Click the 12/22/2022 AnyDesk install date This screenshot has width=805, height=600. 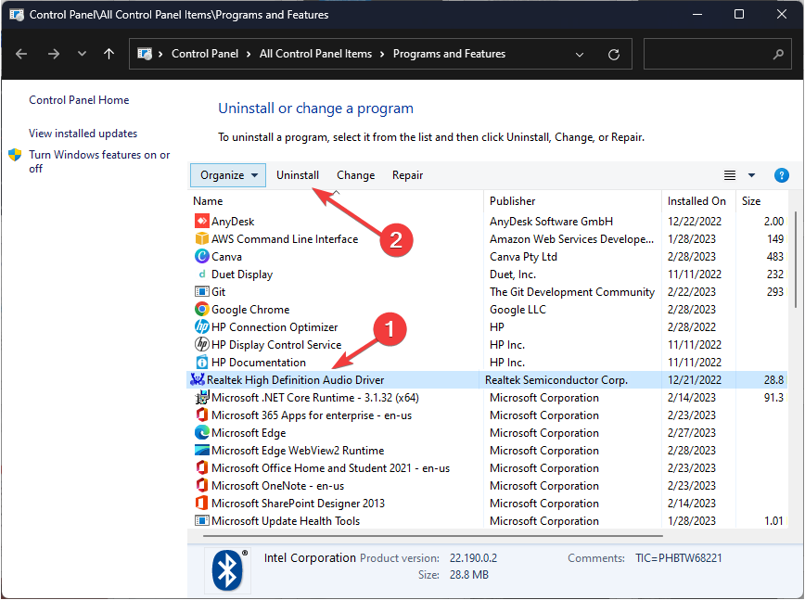(694, 222)
